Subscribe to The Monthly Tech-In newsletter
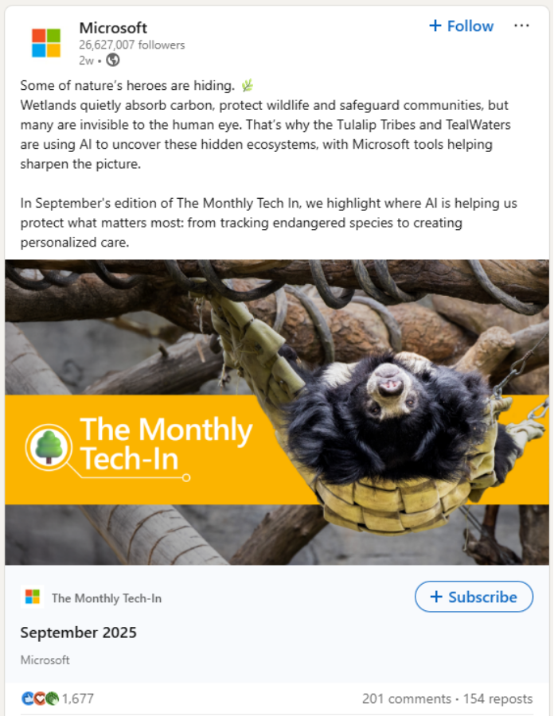 pyautogui.click(x=474, y=597)
